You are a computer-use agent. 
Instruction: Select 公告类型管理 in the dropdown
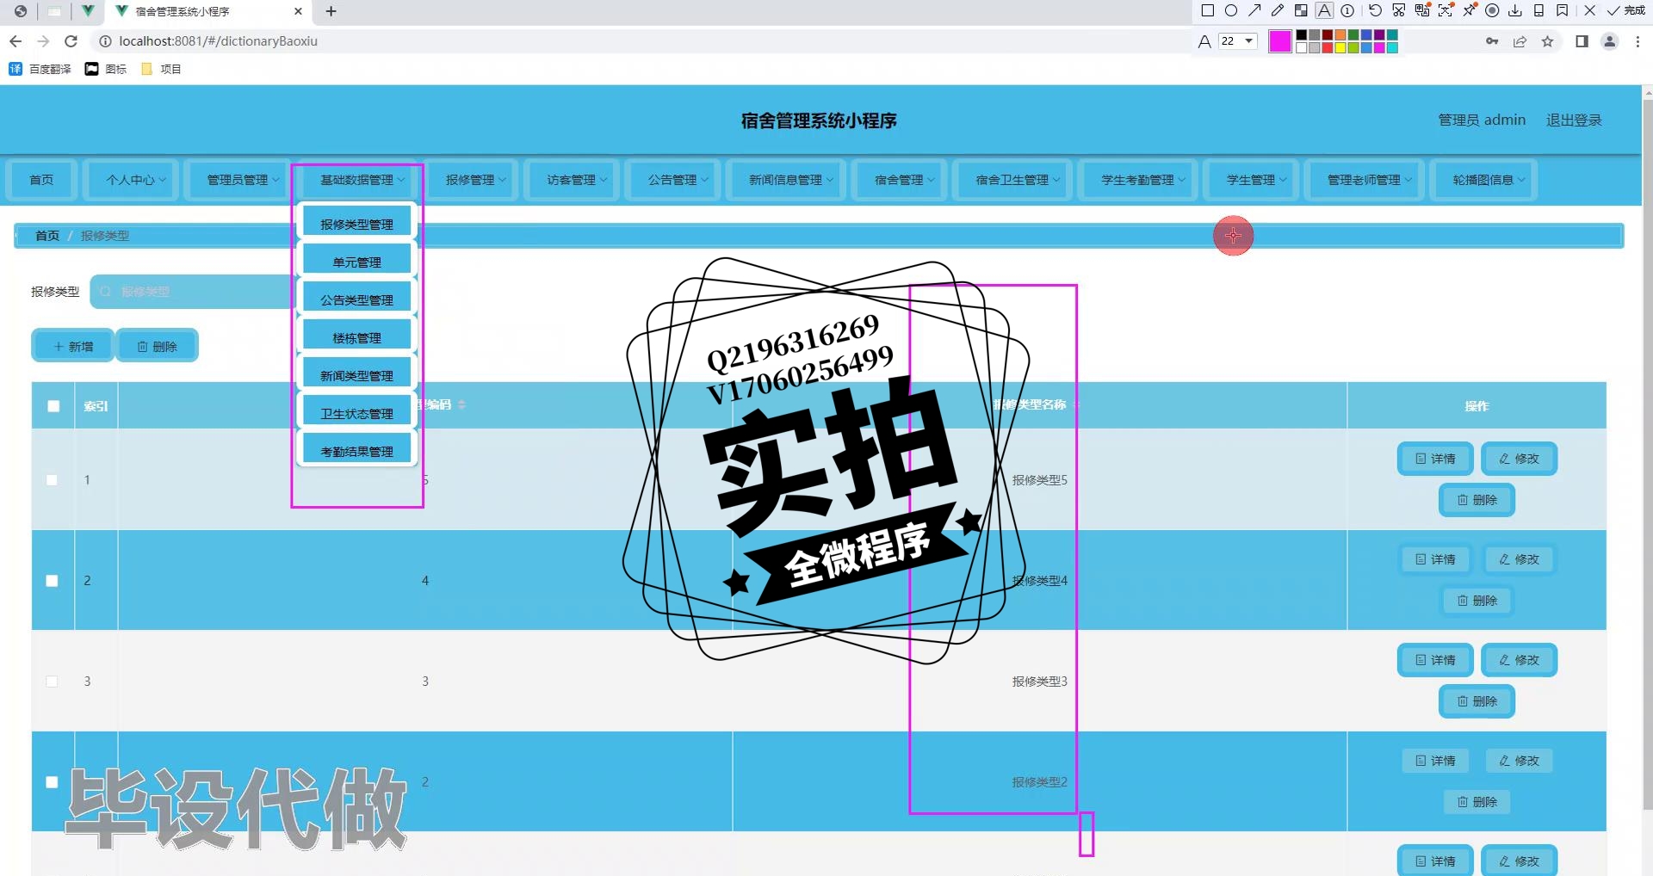pyautogui.click(x=357, y=299)
